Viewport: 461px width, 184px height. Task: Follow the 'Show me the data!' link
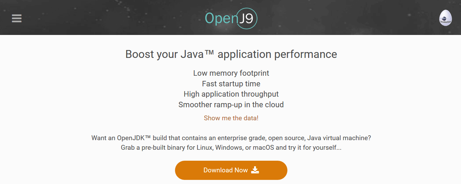231,118
